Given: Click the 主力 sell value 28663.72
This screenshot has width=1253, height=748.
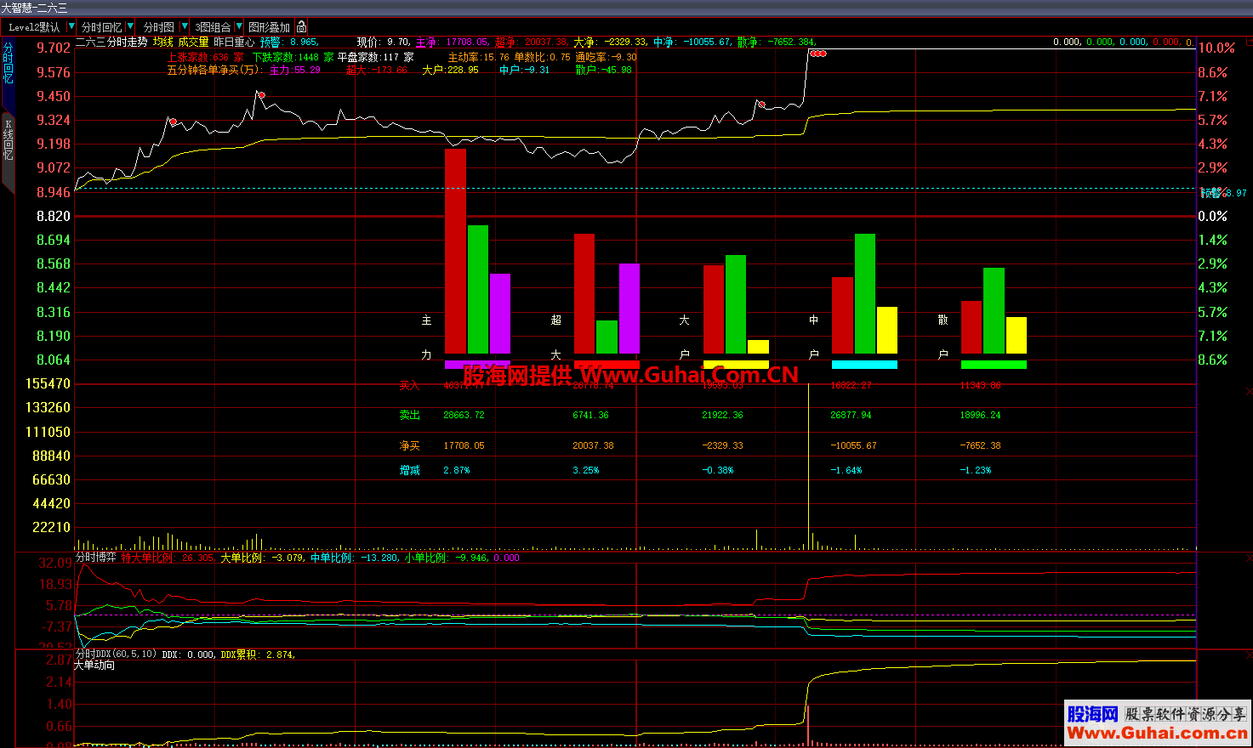Looking at the screenshot, I should pos(464,415).
